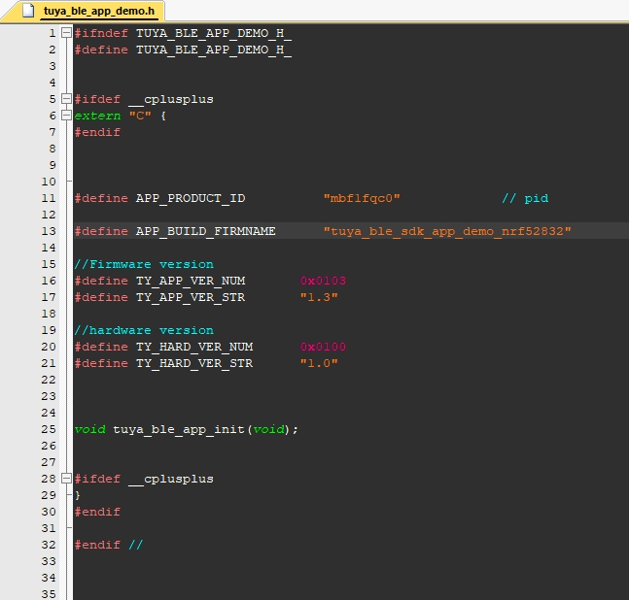
Task: Click the //Firmware version comment
Action: [144, 264]
